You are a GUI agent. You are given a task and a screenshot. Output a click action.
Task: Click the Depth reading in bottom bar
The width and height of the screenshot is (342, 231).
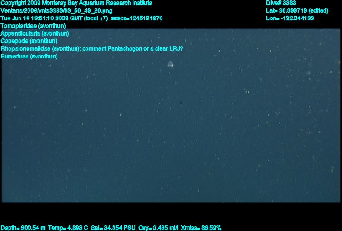[x=23, y=228]
